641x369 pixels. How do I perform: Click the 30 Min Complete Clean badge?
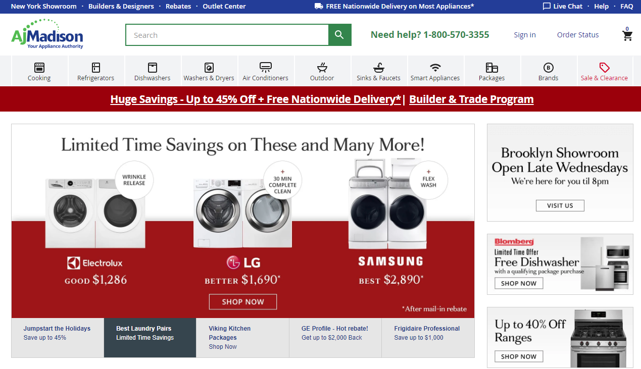pos(283,181)
